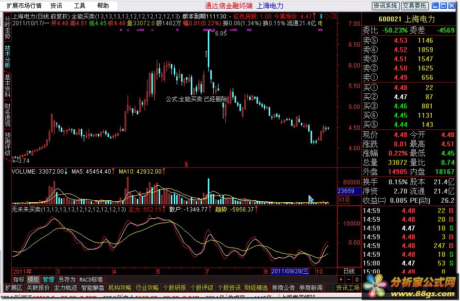Click the 卖① price 4.49 row
460x301 pixels.
[x=408, y=77]
